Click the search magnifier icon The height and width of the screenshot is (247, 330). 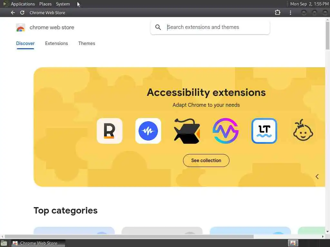pos(158,27)
